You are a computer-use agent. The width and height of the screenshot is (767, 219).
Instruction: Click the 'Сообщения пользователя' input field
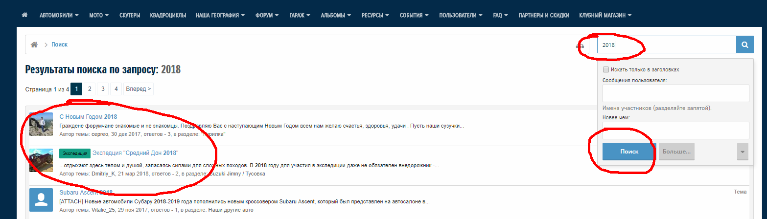click(675, 93)
